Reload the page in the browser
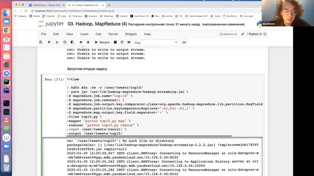314x176 pixels. click(26, 11)
